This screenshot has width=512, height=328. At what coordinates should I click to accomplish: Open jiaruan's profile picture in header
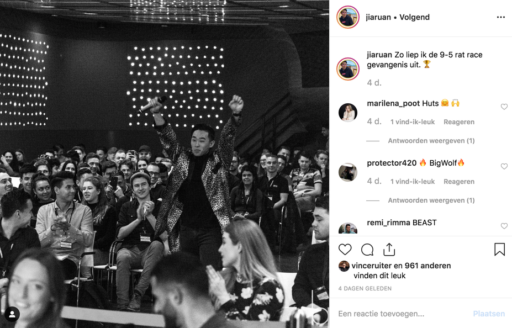(x=348, y=17)
